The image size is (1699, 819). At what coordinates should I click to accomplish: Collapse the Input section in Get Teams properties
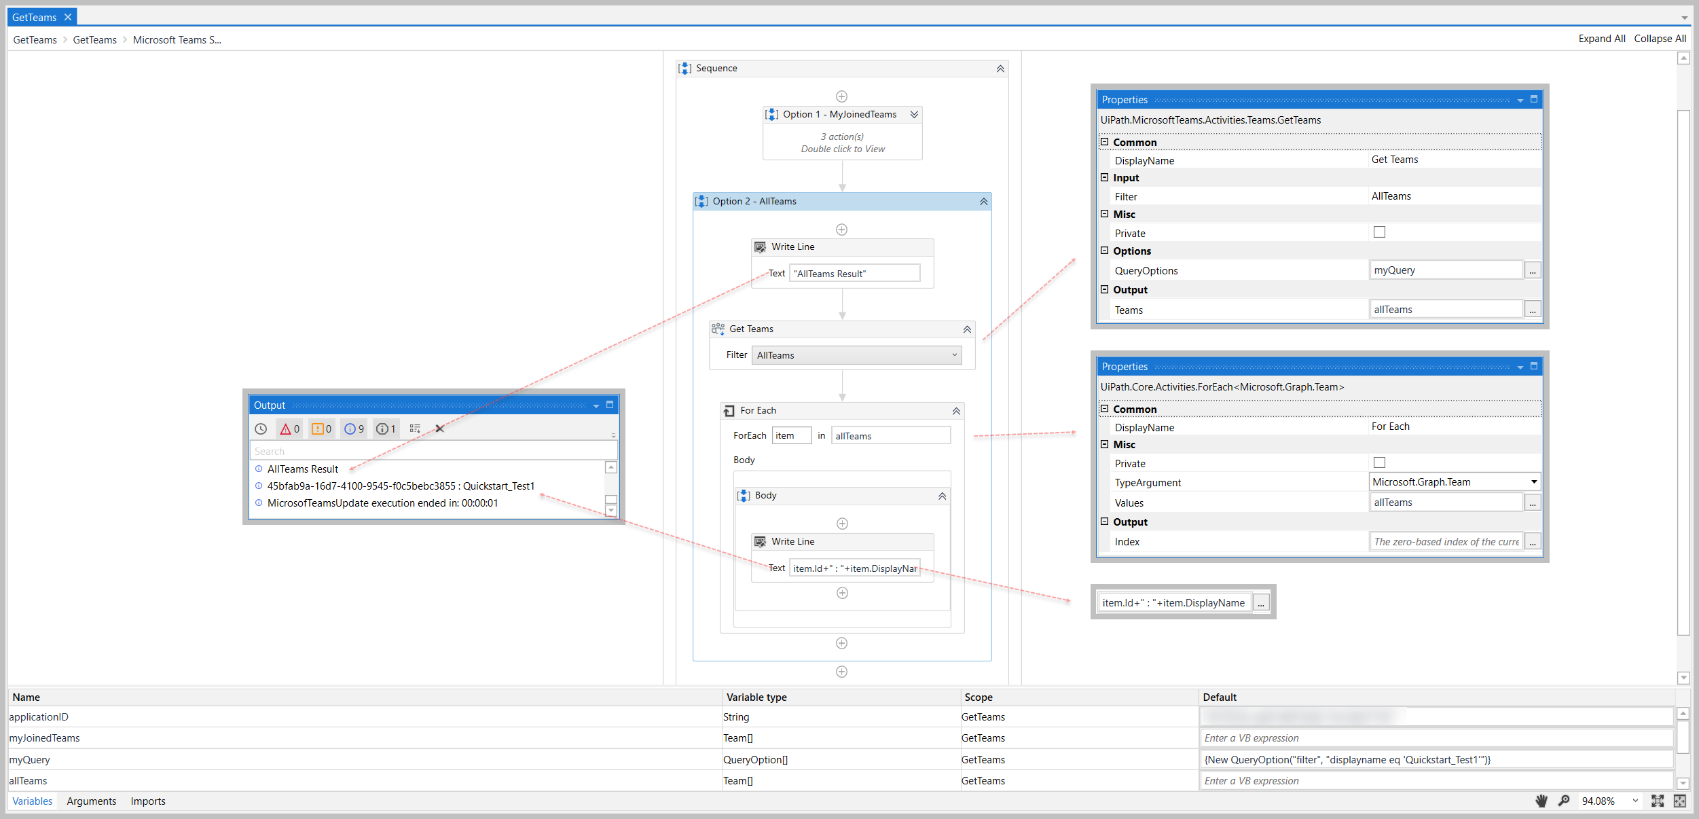coord(1105,177)
